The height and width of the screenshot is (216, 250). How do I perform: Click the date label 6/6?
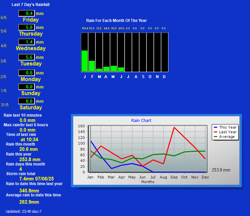point(4,18)
